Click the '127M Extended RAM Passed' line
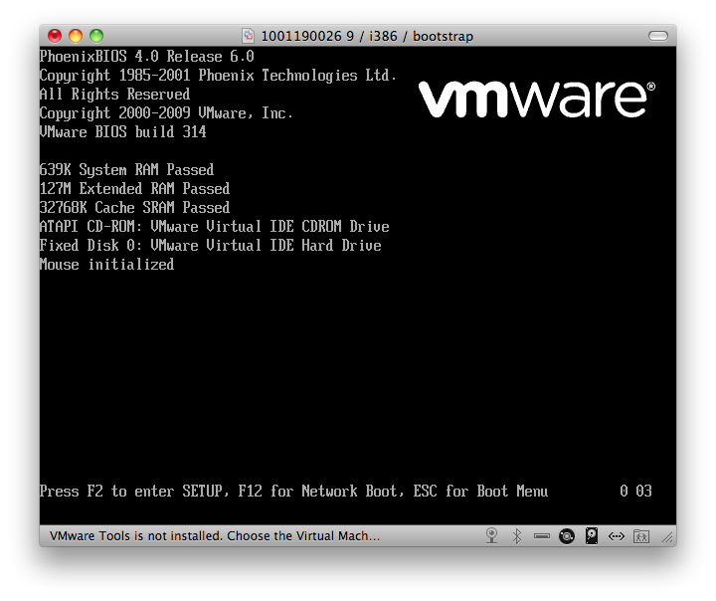 coord(134,188)
